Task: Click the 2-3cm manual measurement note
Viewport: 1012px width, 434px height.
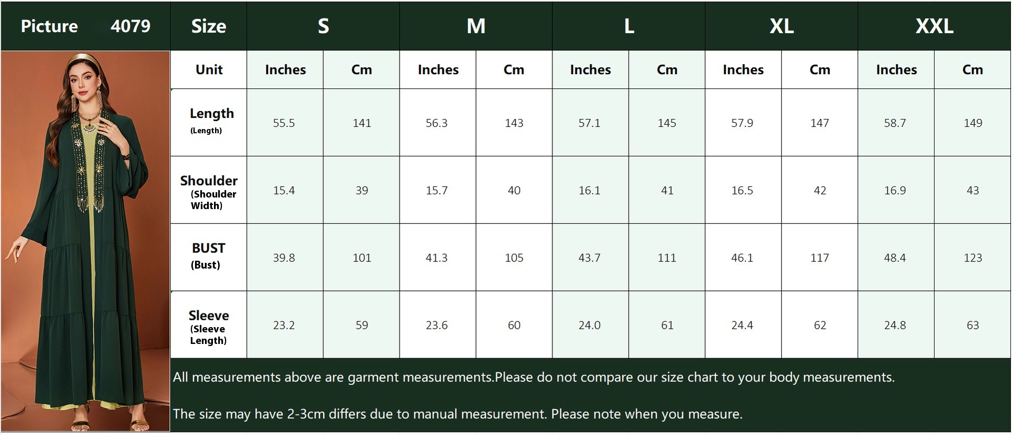Action: (x=458, y=414)
